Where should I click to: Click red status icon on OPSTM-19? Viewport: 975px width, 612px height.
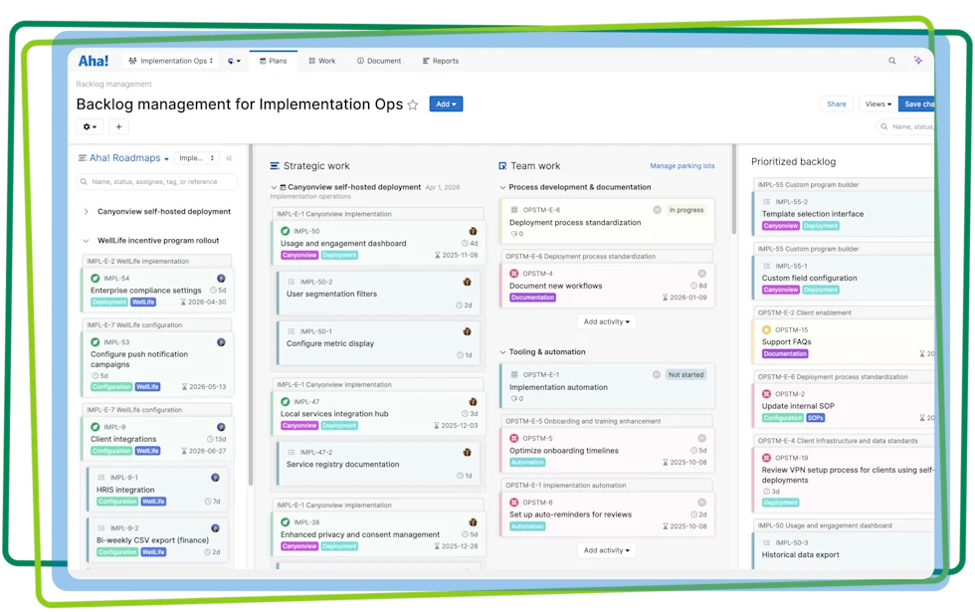pyautogui.click(x=766, y=458)
